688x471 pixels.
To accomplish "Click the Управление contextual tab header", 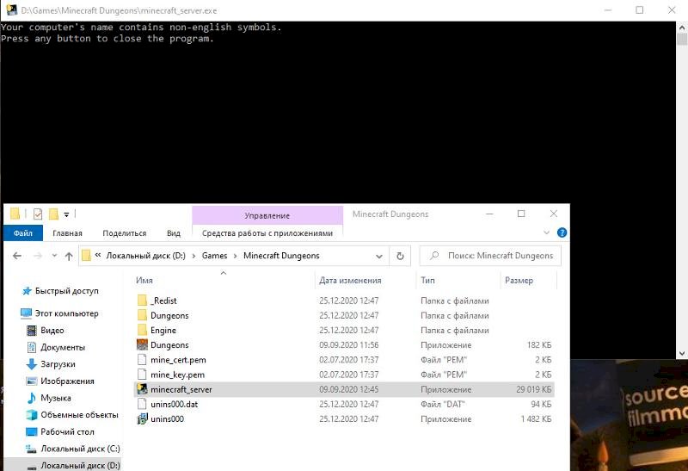I will point(267,216).
